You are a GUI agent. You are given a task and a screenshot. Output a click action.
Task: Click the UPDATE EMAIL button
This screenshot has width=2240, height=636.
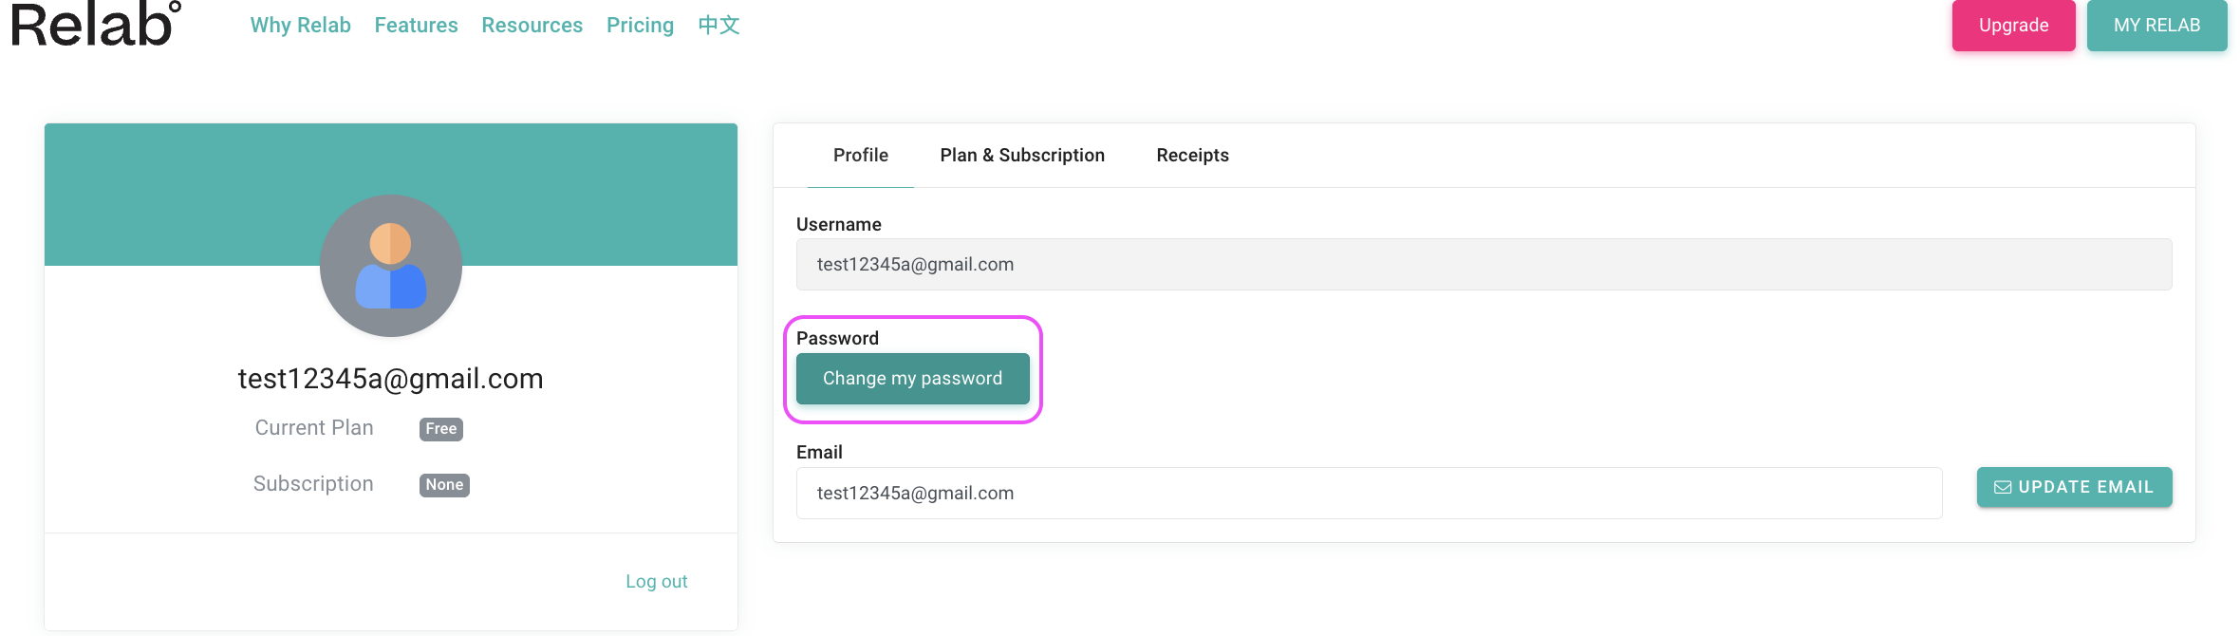click(x=2075, y=487)
